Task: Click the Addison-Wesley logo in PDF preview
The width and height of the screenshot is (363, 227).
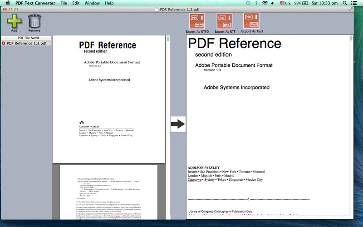Action: (82, 122)
